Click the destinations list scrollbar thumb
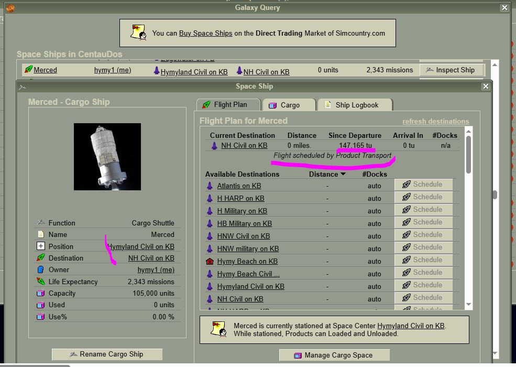 pos(469,154)
